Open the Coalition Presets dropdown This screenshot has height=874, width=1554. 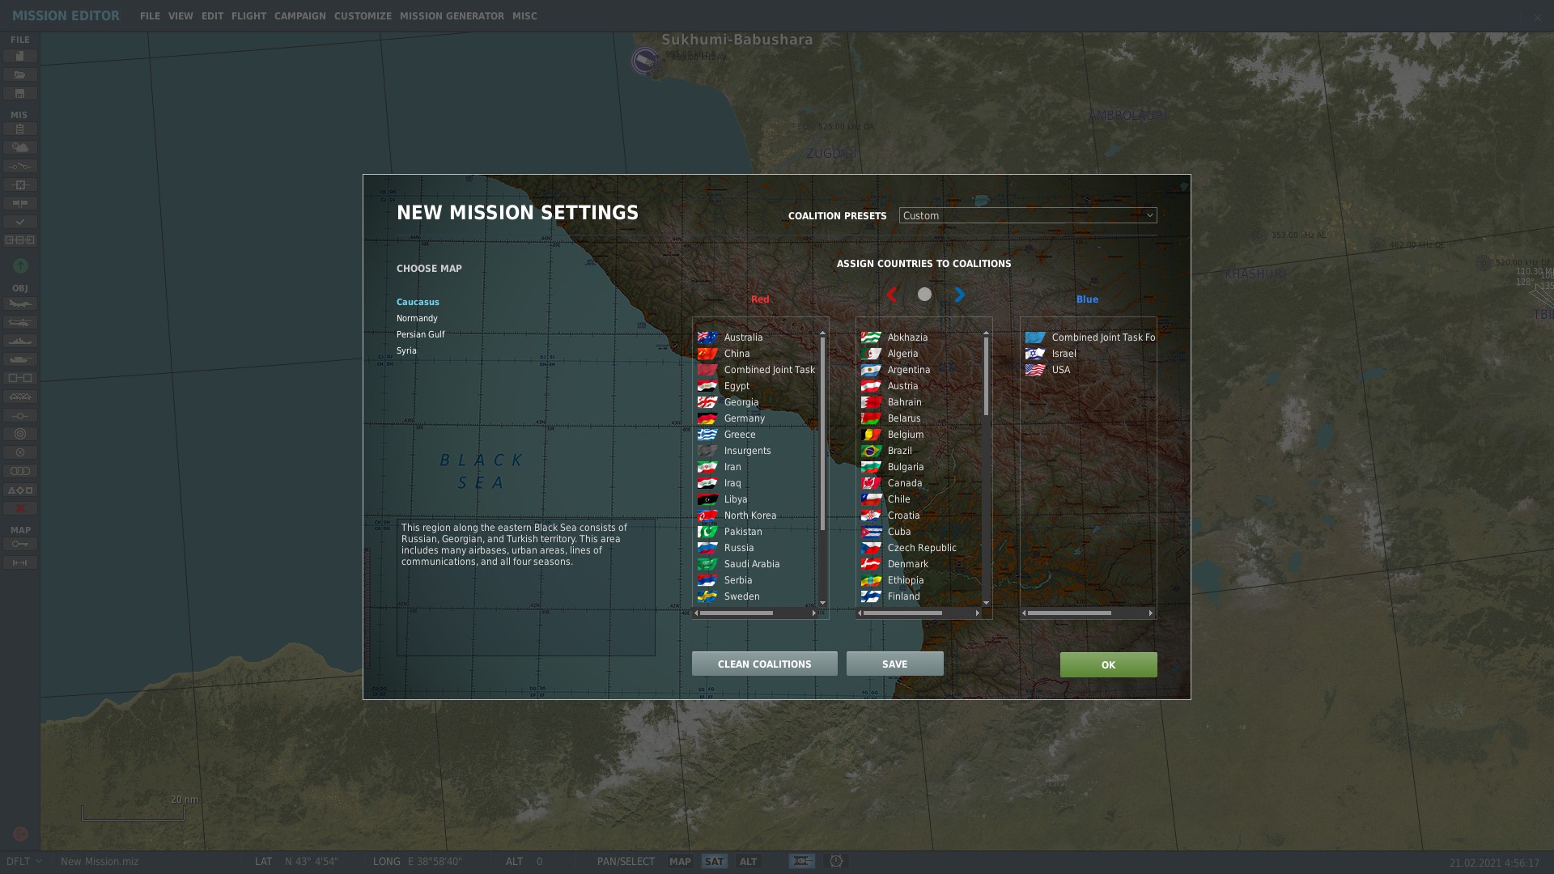(x=1027, y=215)
